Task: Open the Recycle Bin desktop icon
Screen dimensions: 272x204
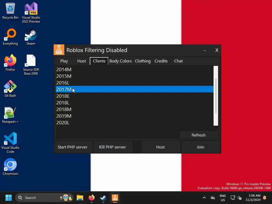Action: coord(10,11)
